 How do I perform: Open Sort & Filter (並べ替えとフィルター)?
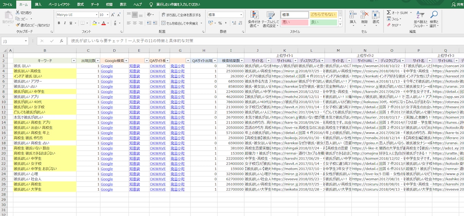pos(420,19)
